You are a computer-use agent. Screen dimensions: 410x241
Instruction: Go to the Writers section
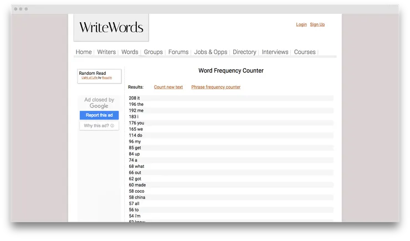[106, 52]
